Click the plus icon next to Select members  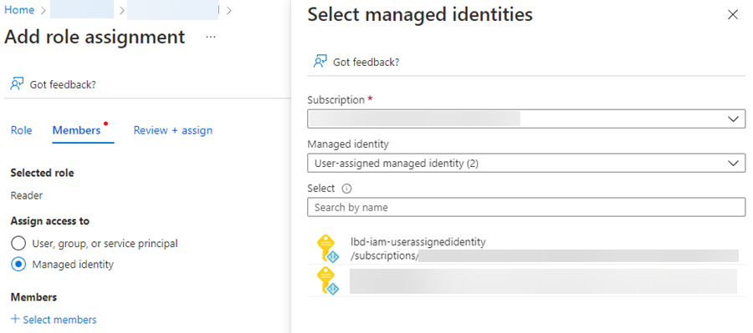point(15,319)
